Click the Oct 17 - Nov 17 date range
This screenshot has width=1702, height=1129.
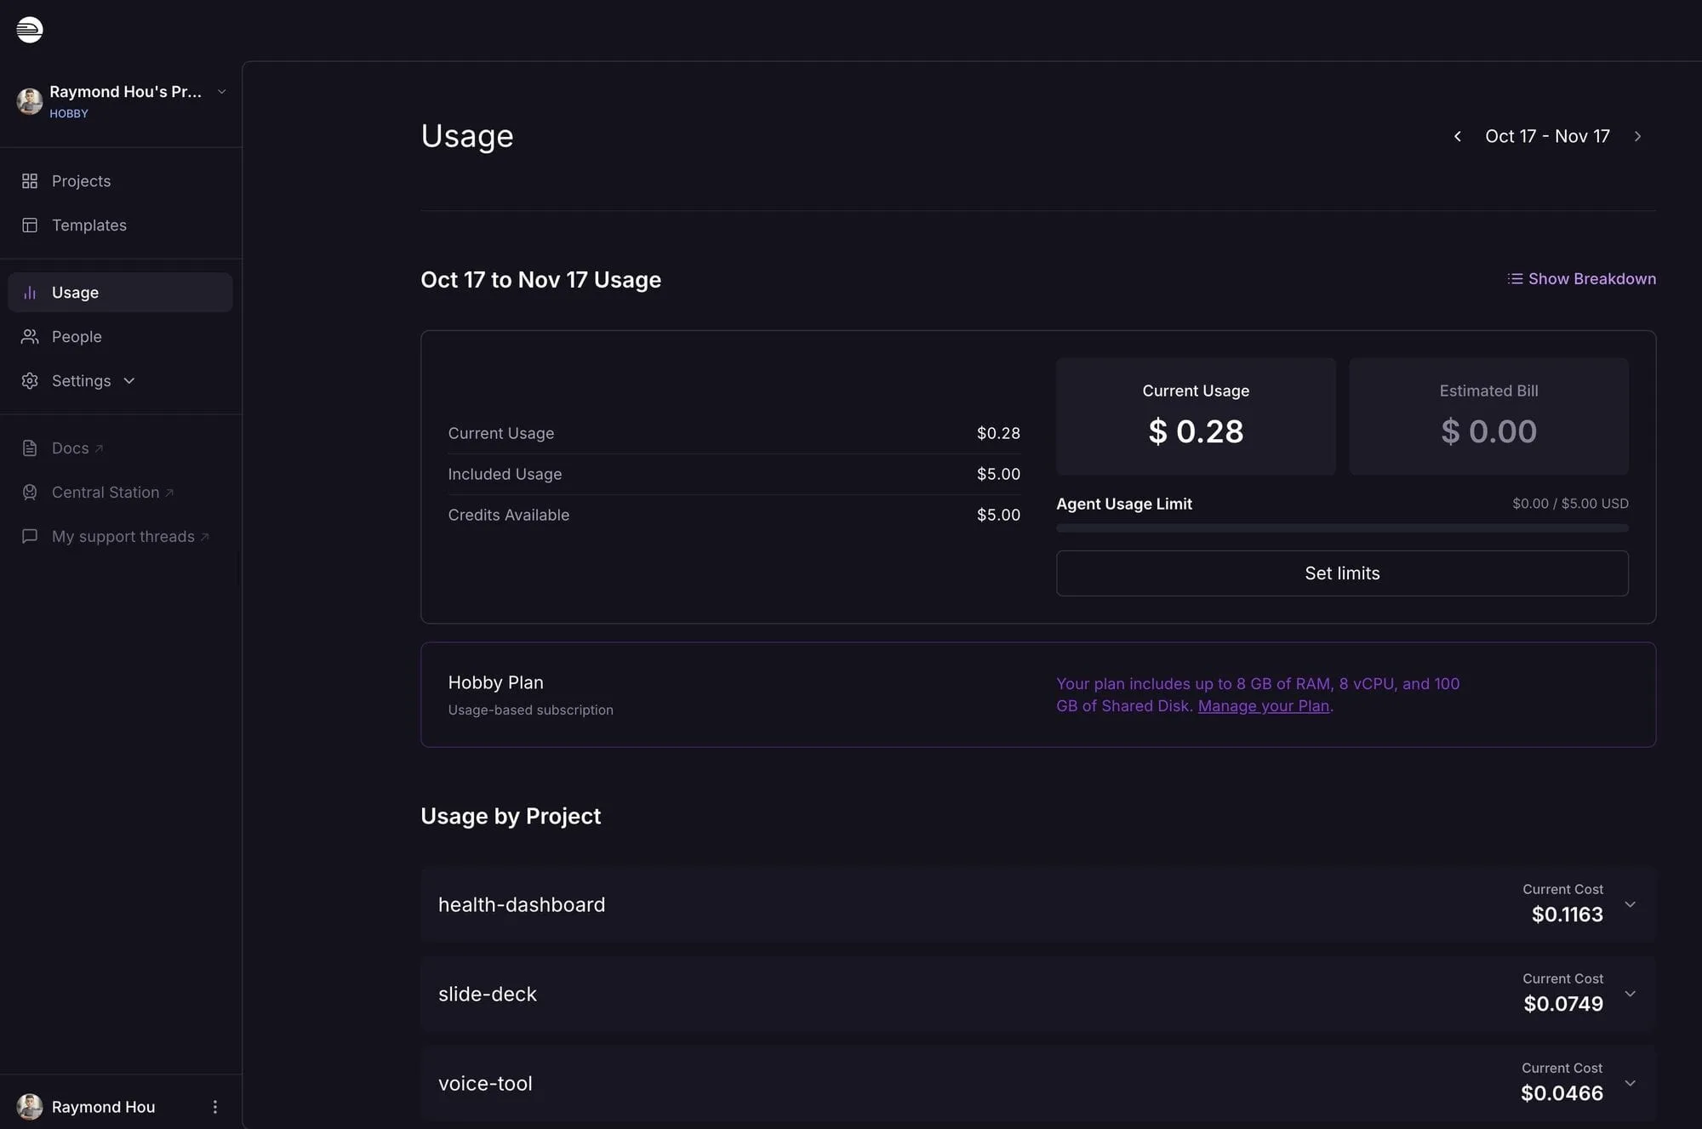(1547, 136)
